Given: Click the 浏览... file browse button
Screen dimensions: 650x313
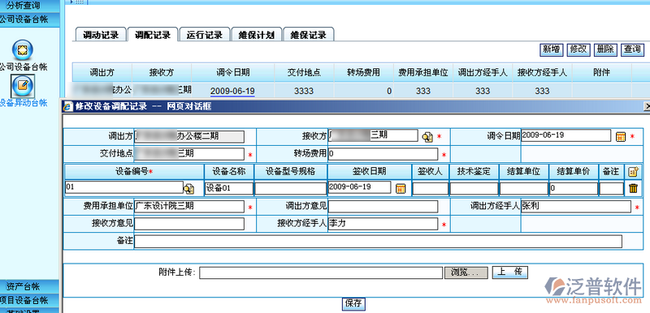Looking at the screenshot, I should click(466, 272).
